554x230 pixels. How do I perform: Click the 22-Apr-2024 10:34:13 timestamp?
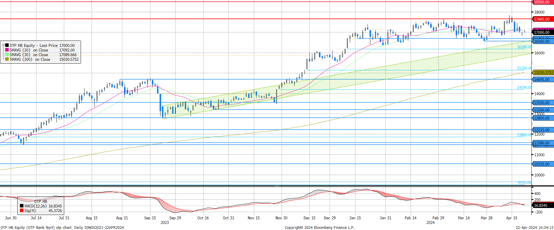(534, 227)
